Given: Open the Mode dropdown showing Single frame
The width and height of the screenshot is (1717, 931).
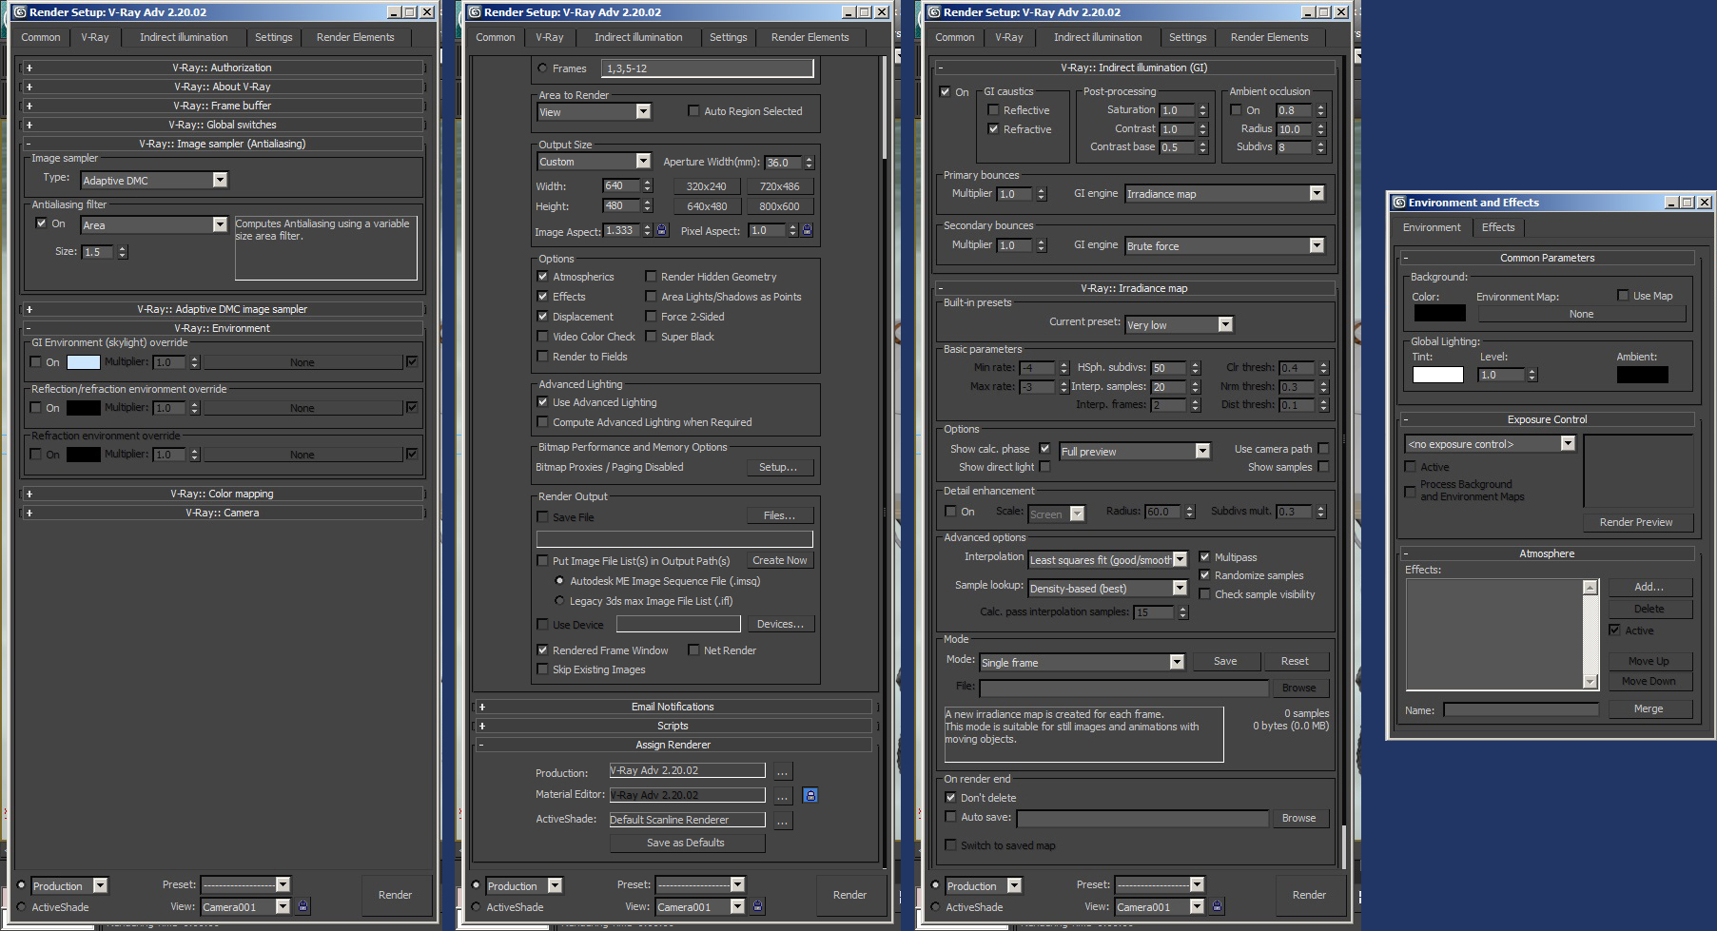Looking at the screenshot, I should click(x=1082, y=662).
